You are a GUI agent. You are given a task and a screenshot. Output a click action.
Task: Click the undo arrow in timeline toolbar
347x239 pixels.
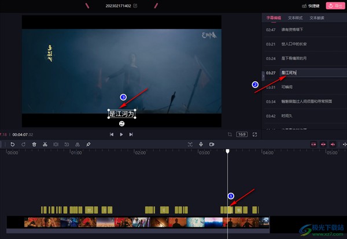point(12,144)
